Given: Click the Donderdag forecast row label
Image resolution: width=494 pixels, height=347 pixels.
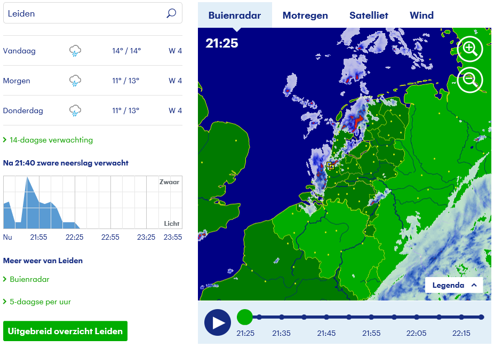Looking at the screenshot, I should pos(23,111).
